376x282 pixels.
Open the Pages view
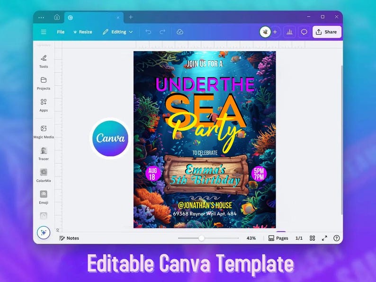(x=278, y=238)
